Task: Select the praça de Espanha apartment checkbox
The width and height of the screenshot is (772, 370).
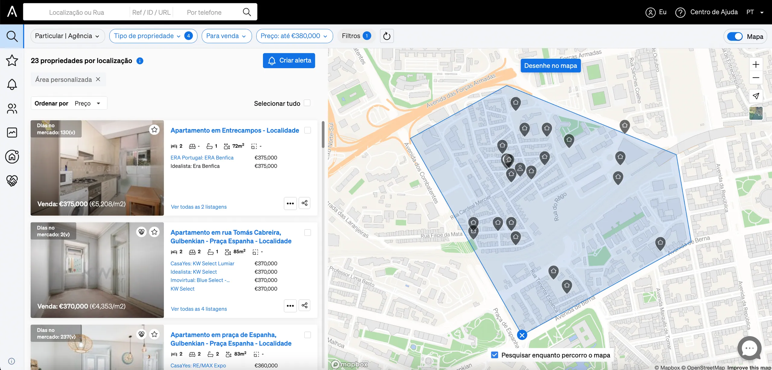Action: click(x=307, y=335)
